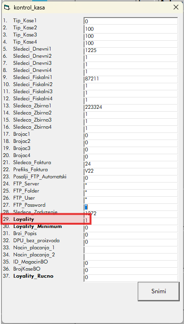This screenshot has height=324, width=184.
Task: Click the Tip_Kase1 value field
Action: tap(131, 21)
